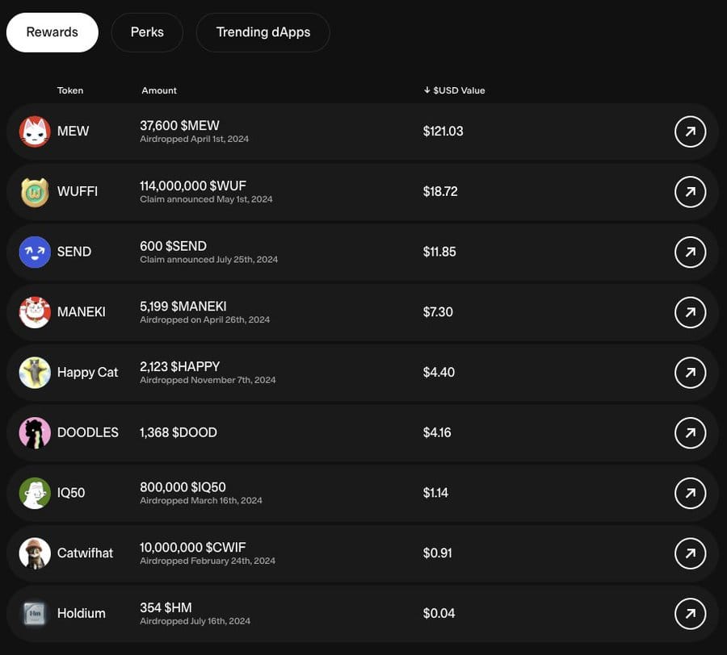The image size is (727, 655).
Task: Open the arrow link for WUFFI row
Action: (690, 192)
